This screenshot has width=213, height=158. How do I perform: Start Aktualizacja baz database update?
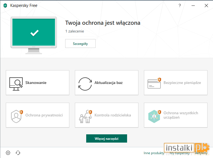107,83
